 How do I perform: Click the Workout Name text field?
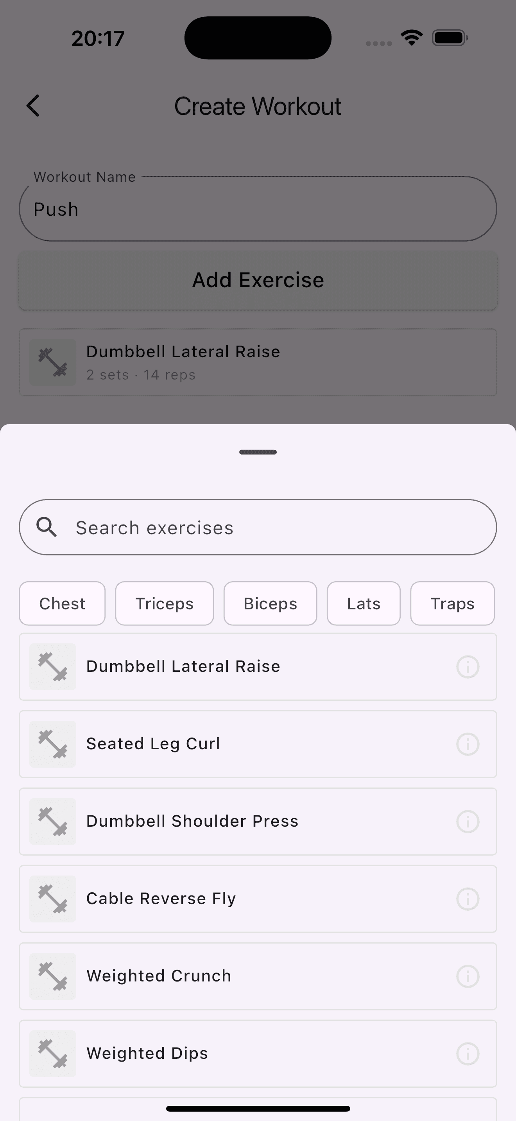tap(258, 209)
